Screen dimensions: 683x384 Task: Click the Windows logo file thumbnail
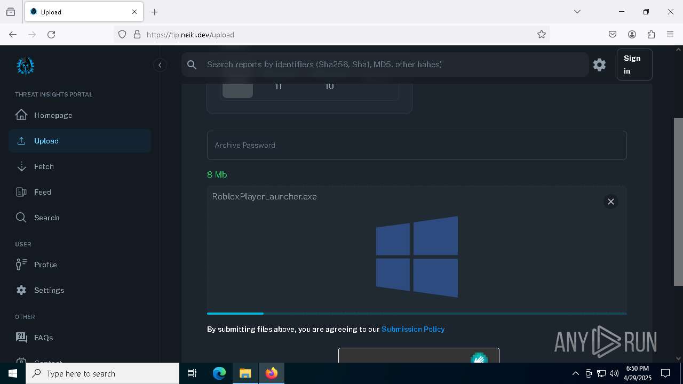pyautogui.click(x=417, y=257)
